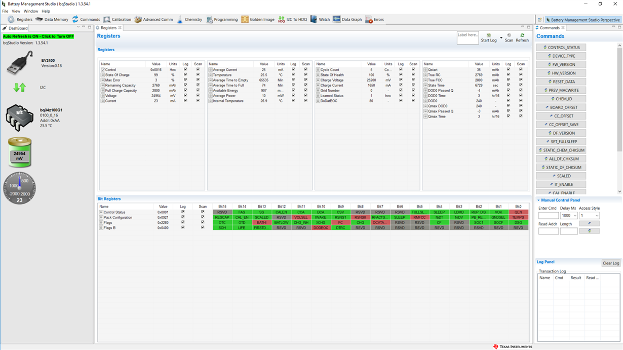Screen dimensions: 623x350
Task: Send the RESET_DATA command
Action: tap(561, 82)
